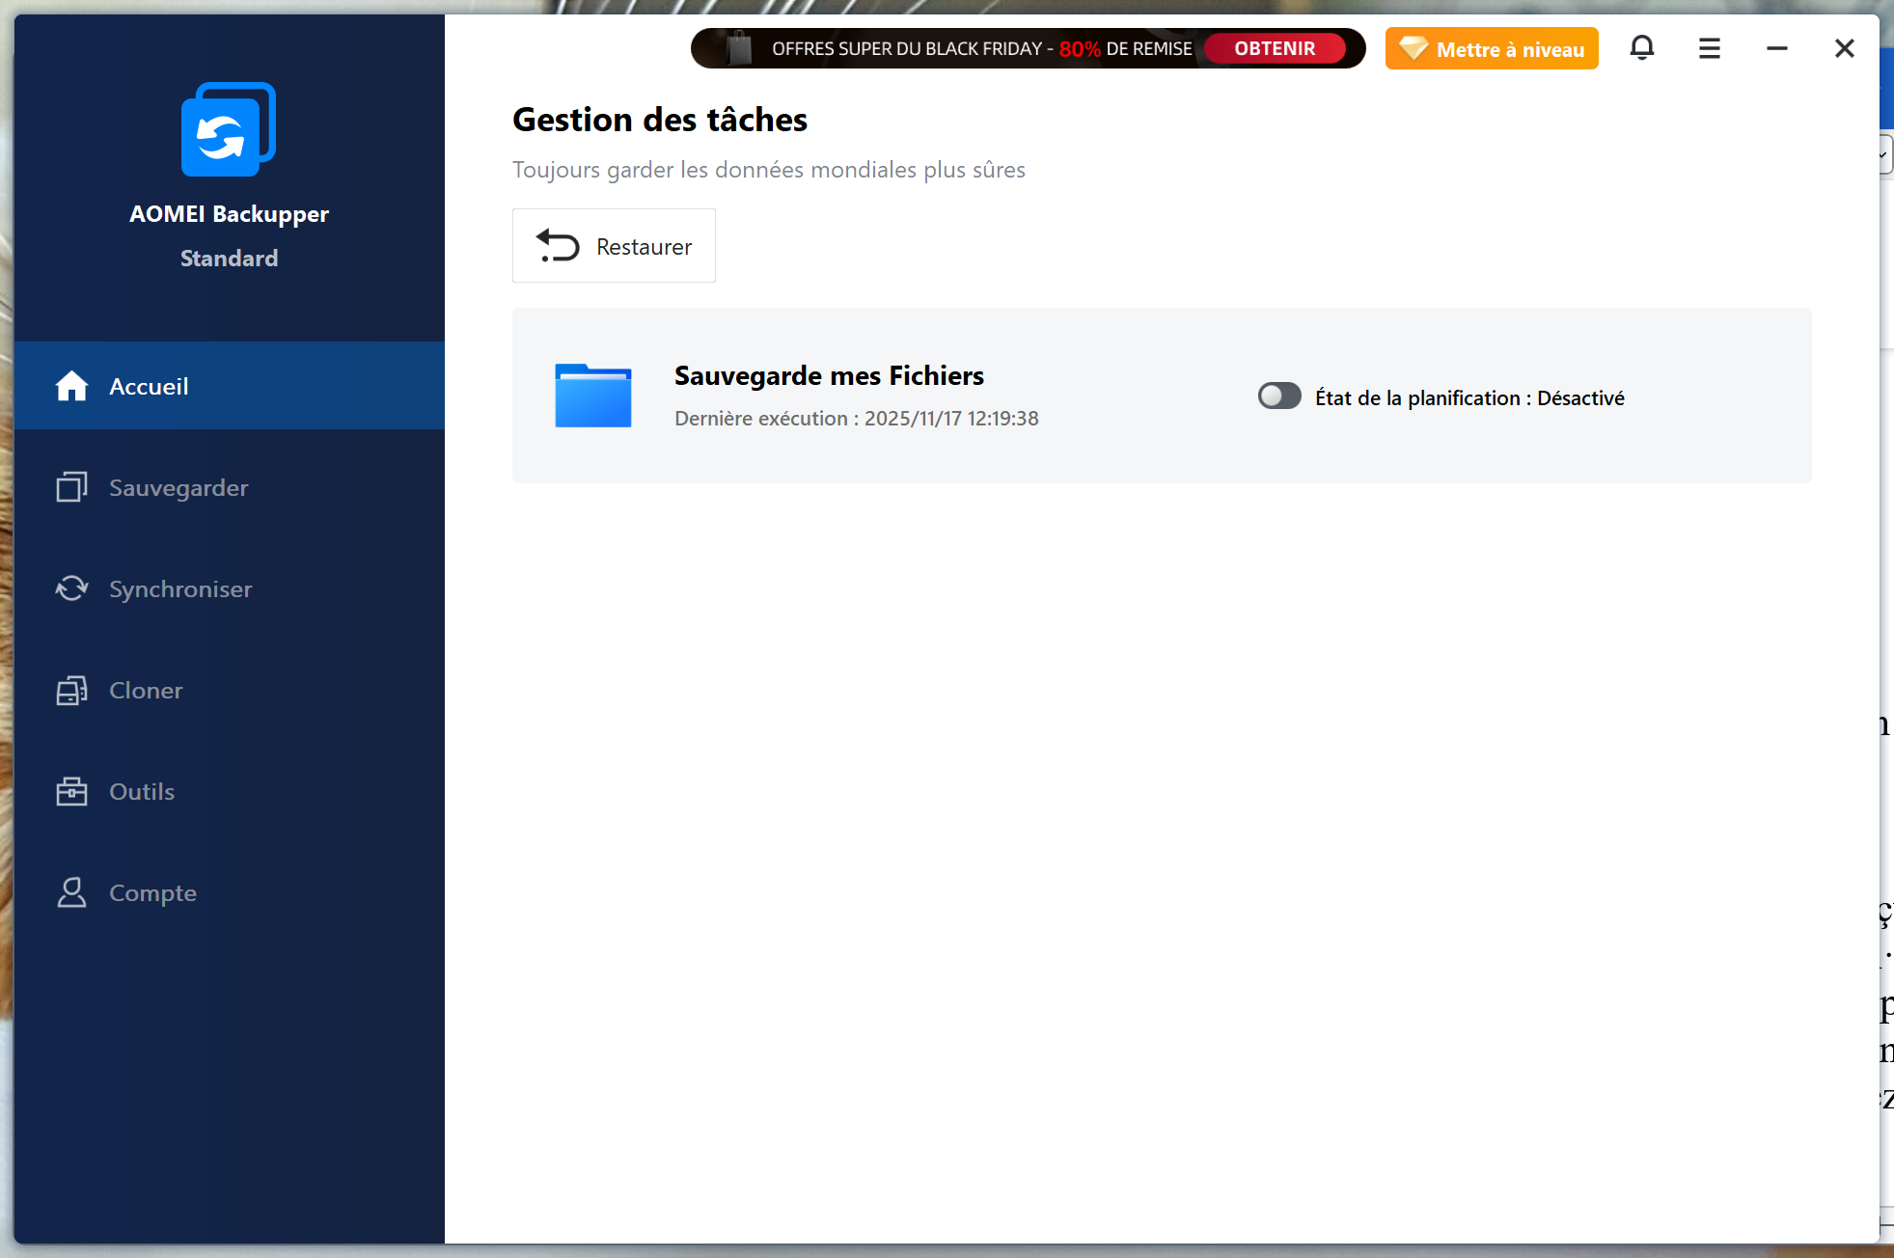Open the Outils section label

pos(142,791)
